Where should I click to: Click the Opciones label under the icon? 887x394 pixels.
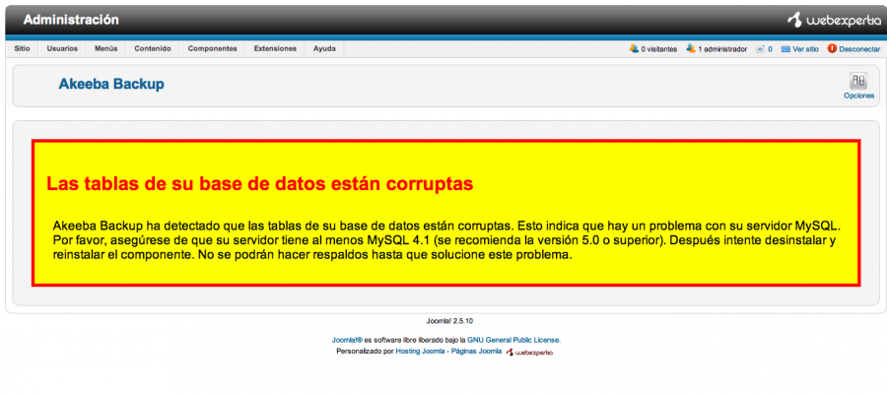tap(858, 96)
